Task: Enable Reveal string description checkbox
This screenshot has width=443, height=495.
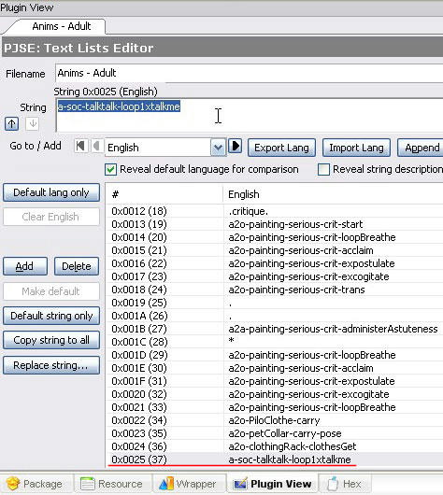Action: (x=323, y=170)
